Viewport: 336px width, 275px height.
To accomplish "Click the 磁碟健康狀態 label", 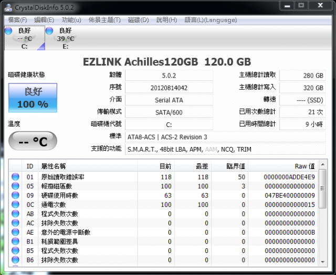I will click(x=26, y=75).
